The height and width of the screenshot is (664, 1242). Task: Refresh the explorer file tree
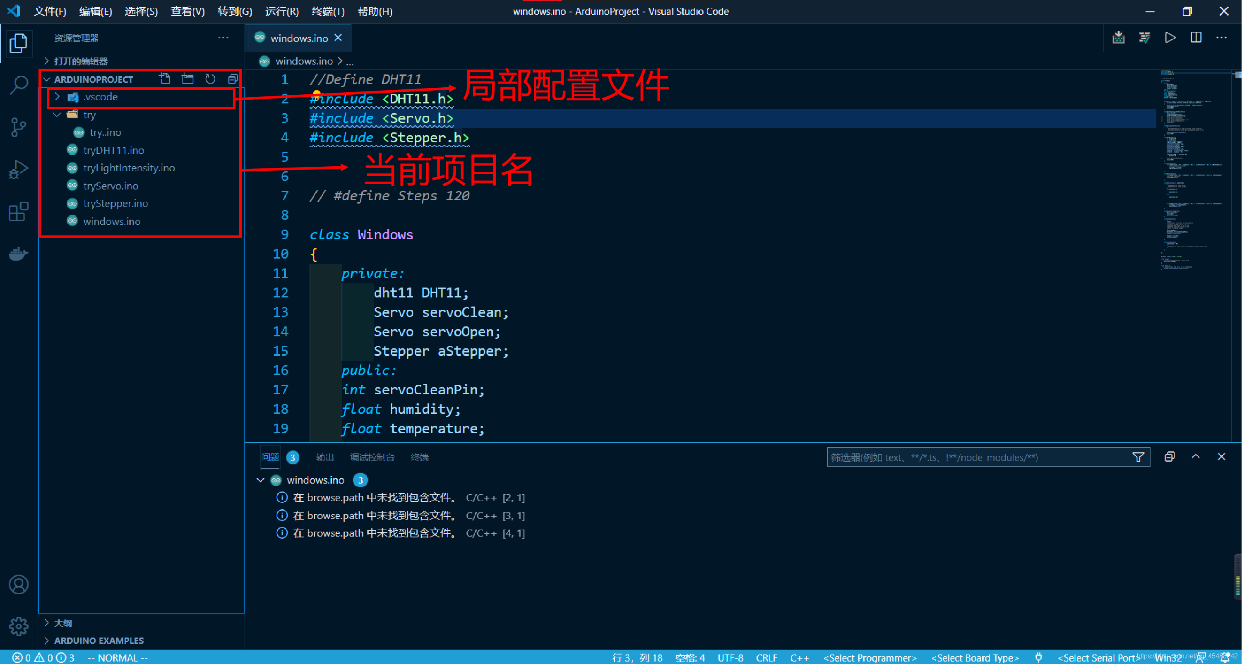click(x=210, y=79)
